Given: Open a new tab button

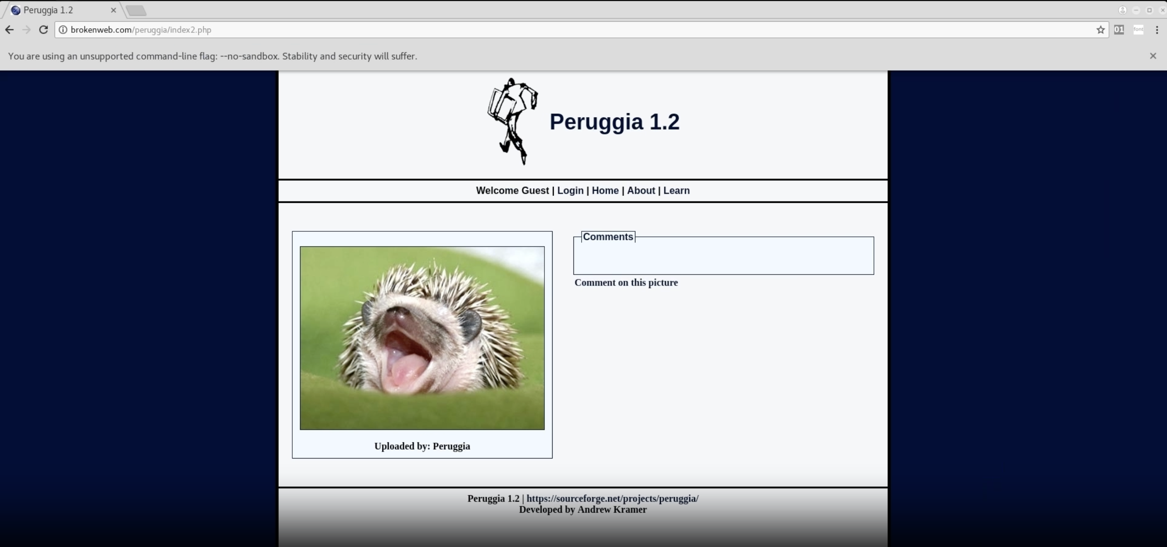Looking at the screenshot, I should click(x=136, y=10).
